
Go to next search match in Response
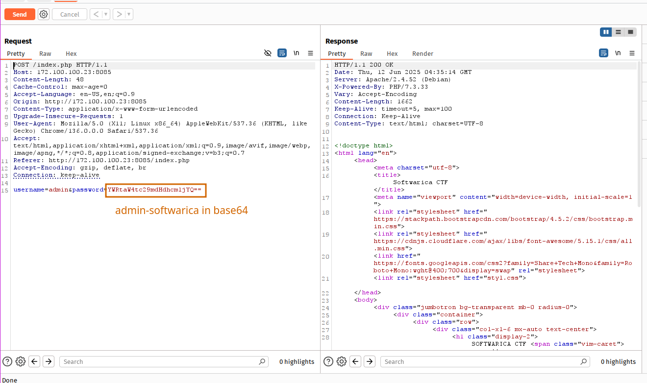coord(370,361)
